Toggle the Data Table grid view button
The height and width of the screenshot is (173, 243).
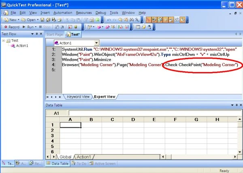point(166,20)
